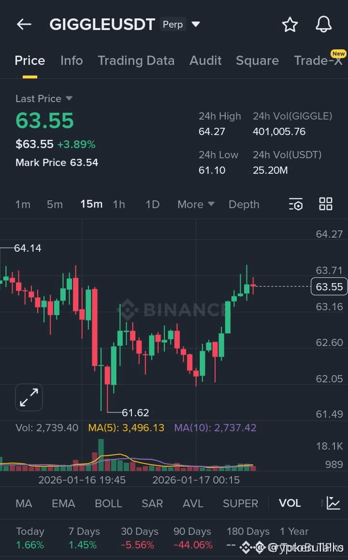Click 24h High value 64.27

coord(212,132)
